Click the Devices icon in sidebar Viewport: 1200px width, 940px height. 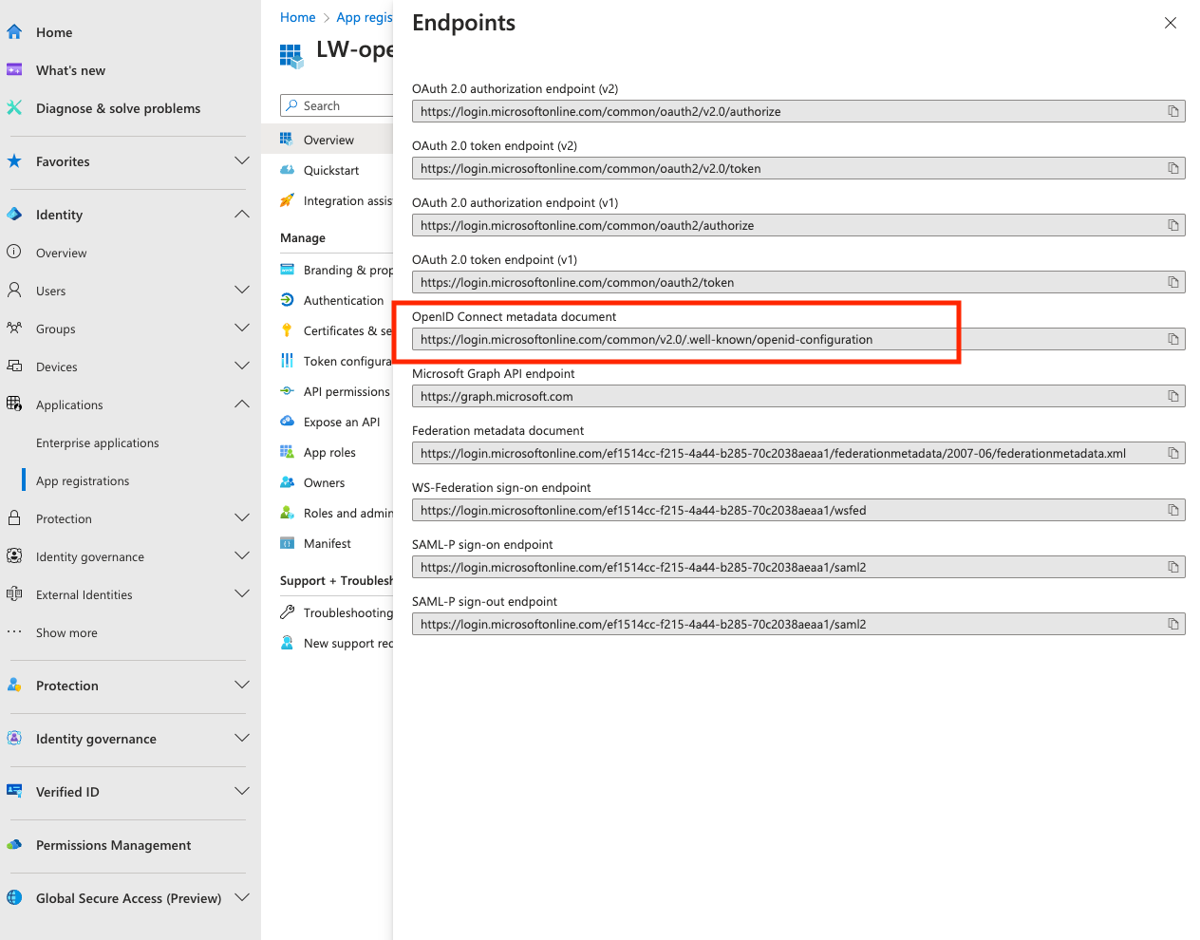pos(14,366)
